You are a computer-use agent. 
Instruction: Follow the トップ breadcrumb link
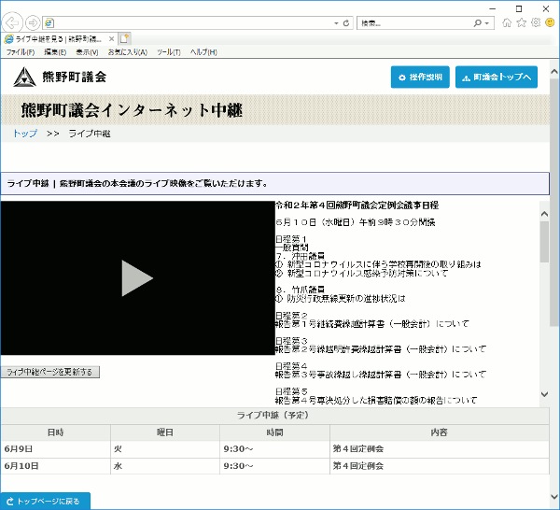tap(25, 134)
